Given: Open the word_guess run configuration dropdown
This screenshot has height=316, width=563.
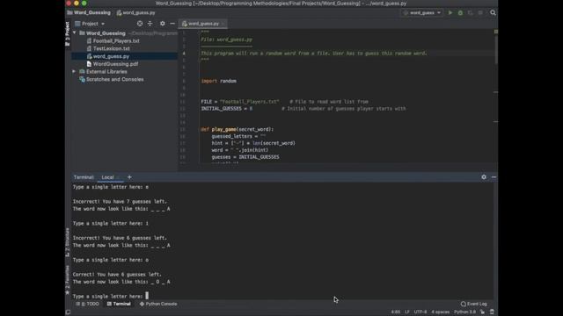Looking at the screenshot, I should (x=422, y=12).
